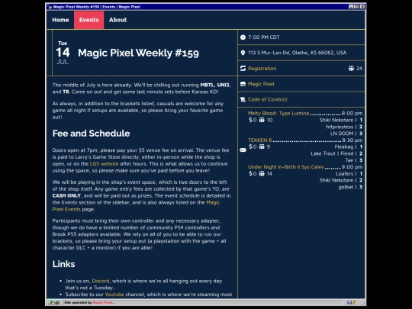Open the TEKKEN 8 bracket link
Viewport: 412px width, 309px height.
coord(259,140)
